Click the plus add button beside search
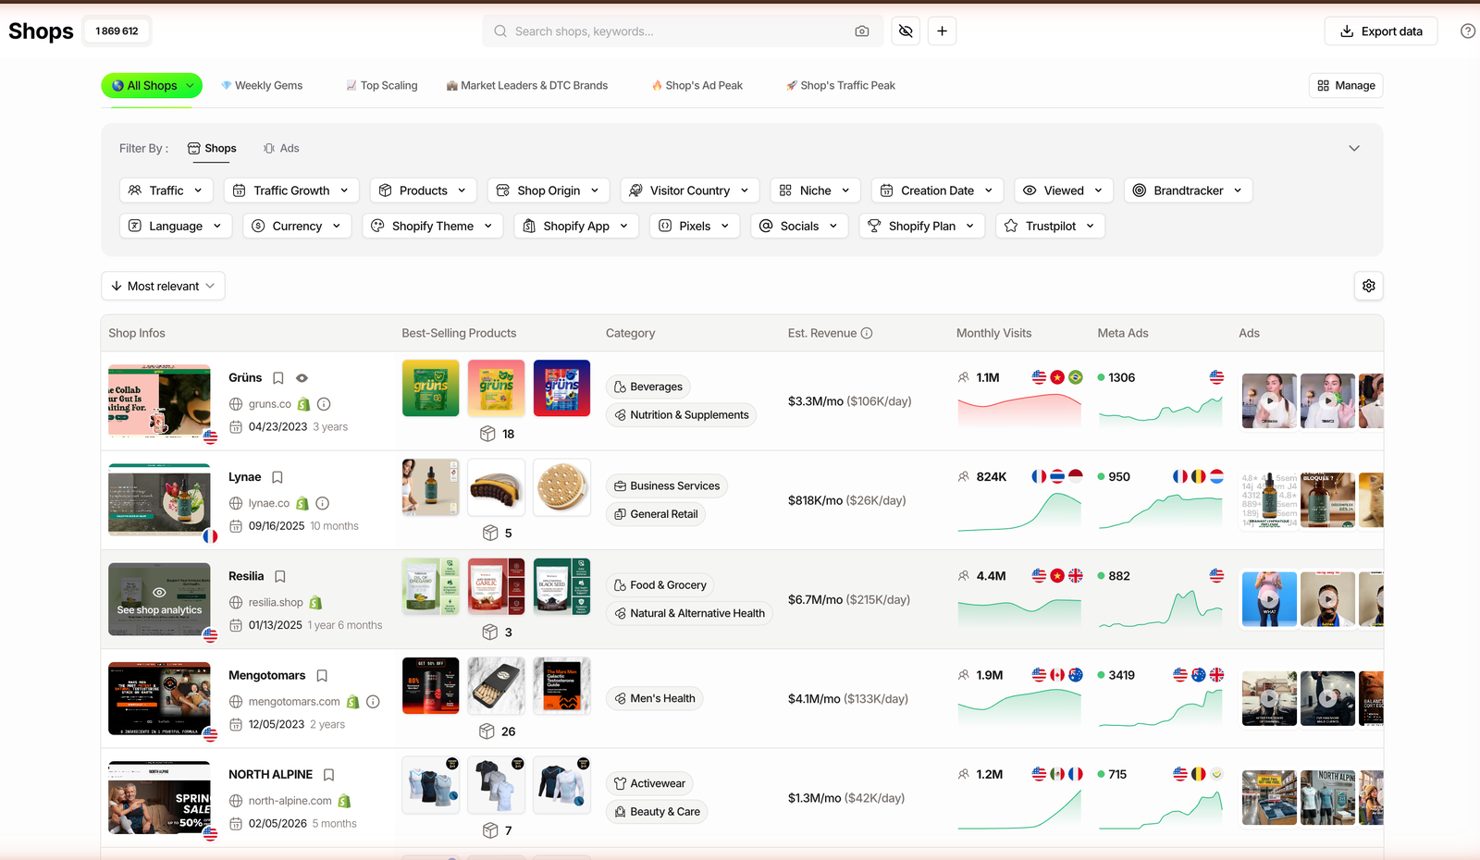 942,31
